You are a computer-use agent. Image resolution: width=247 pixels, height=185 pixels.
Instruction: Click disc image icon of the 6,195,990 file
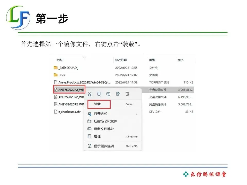point(56,97)
